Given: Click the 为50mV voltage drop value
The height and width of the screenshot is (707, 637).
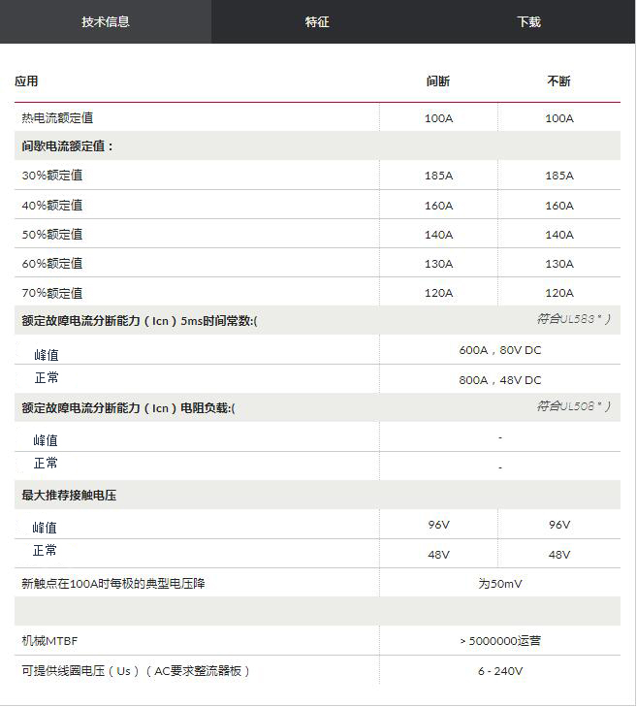Looking at the screenshot, I should [499, 584].
